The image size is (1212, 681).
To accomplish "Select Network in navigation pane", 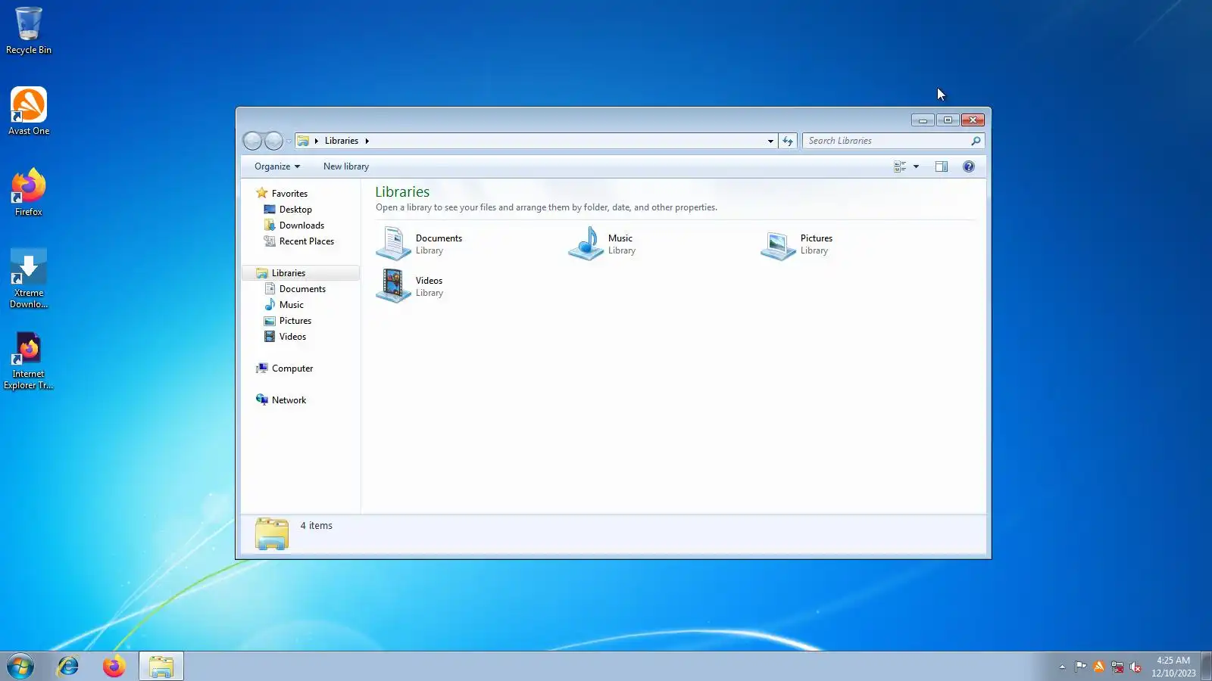I will coord(289,400).
